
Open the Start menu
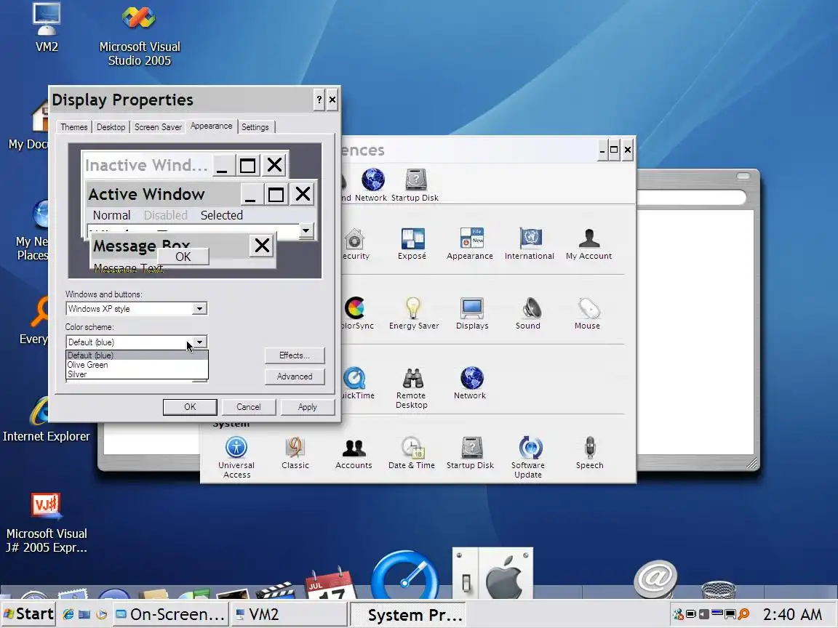pyautogui.click(x=28, y=614)
